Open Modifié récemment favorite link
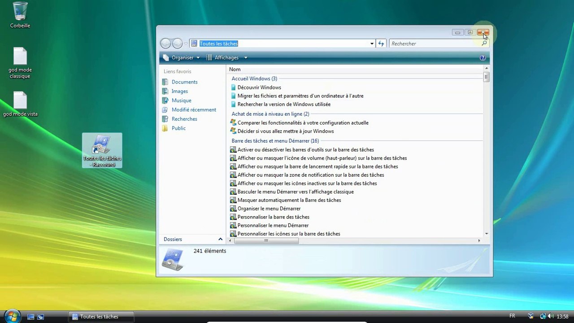 pos(194,109)
